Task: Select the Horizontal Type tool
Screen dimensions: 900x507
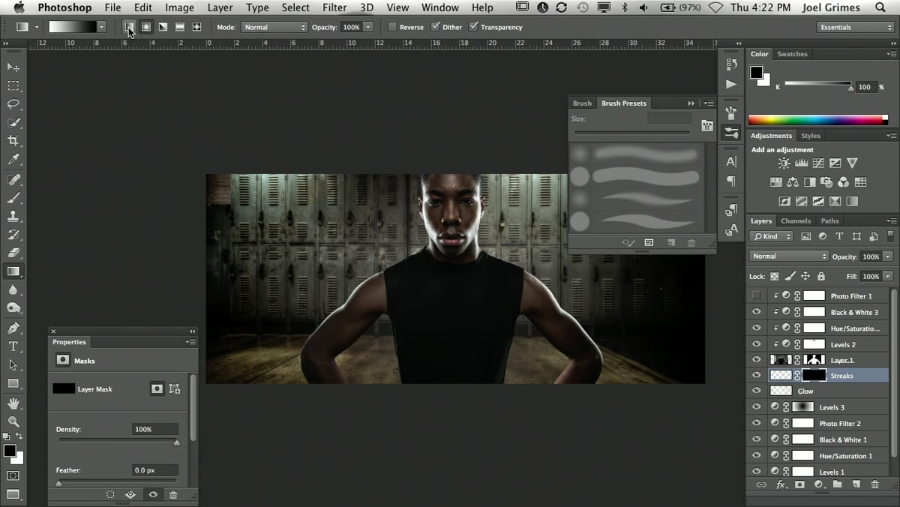Action: click(x=13, y=346)
